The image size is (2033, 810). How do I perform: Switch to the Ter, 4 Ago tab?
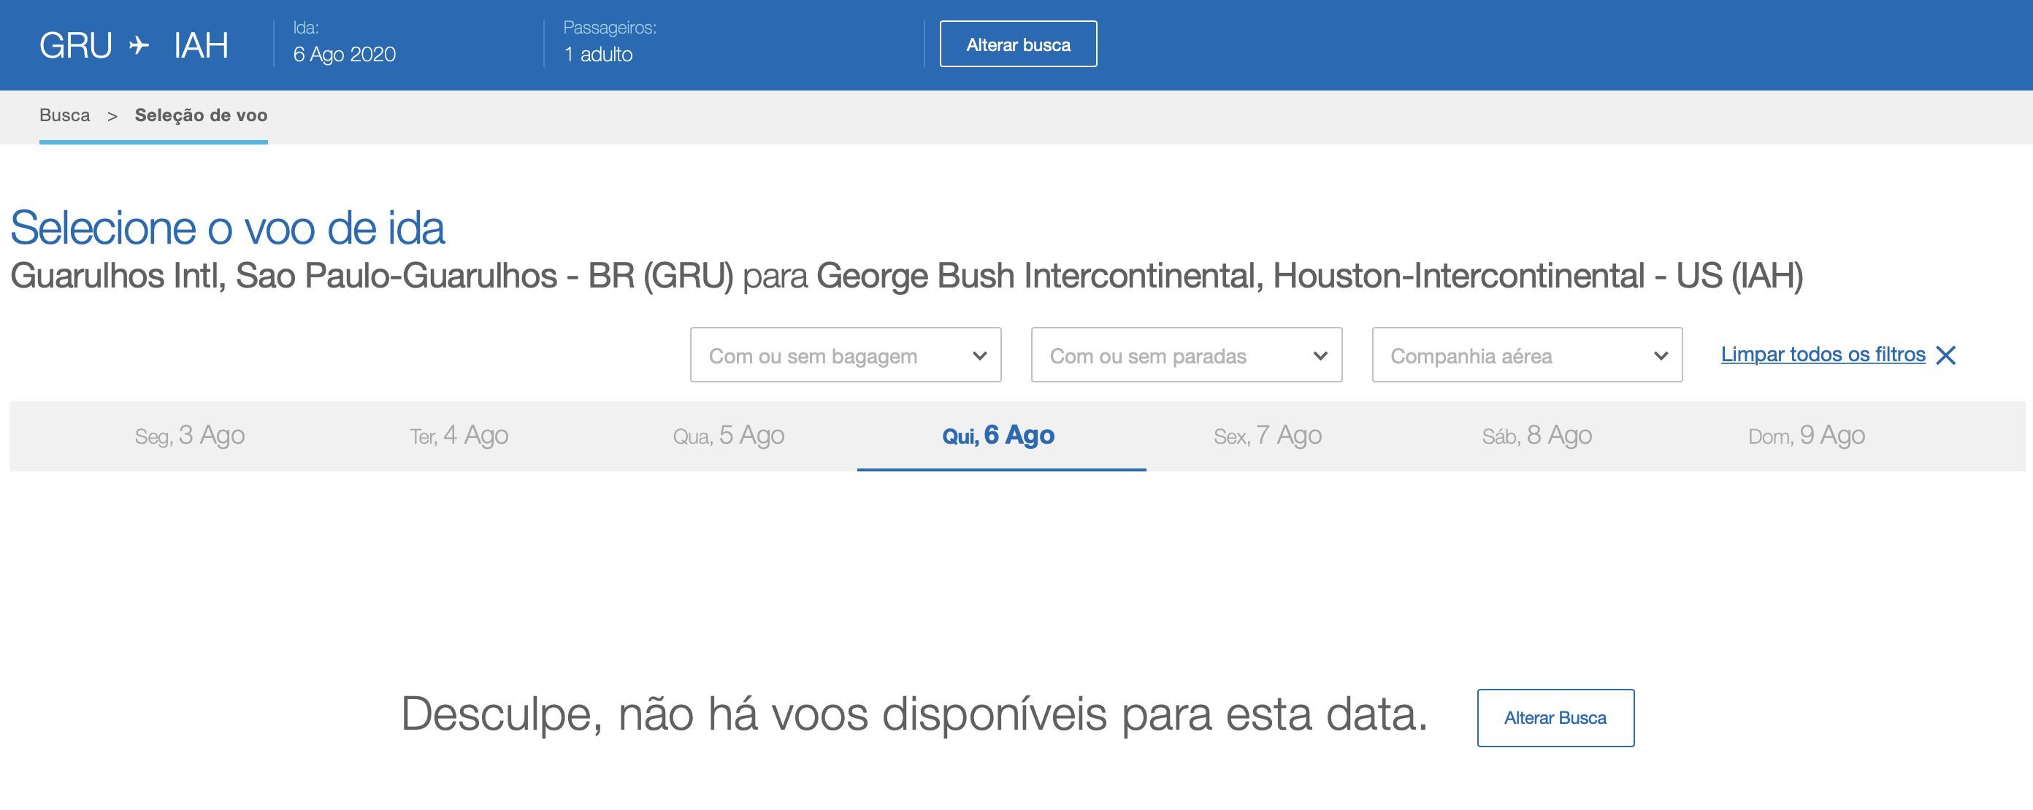tap(459, 436)
